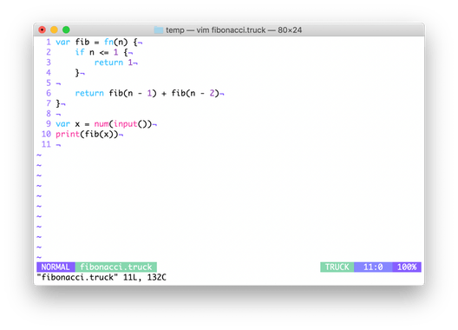Click the 'fn' keyword on line 1
Image resolution: width=458 pixels, height=330 pixels.
[x=108, y=43]
